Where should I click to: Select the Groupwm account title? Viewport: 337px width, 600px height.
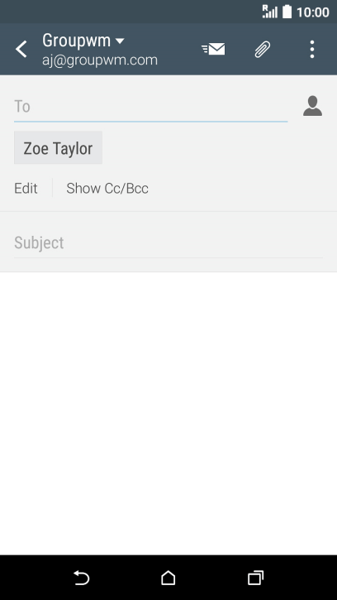click(x=77, y=41)
